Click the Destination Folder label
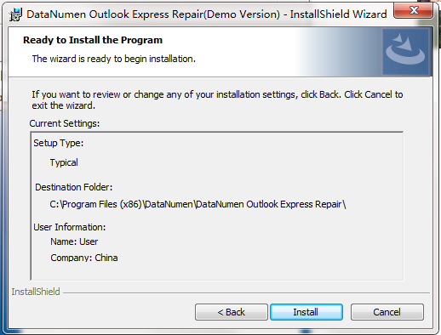This screenshot has width=441, height=335. pos(74,187)
